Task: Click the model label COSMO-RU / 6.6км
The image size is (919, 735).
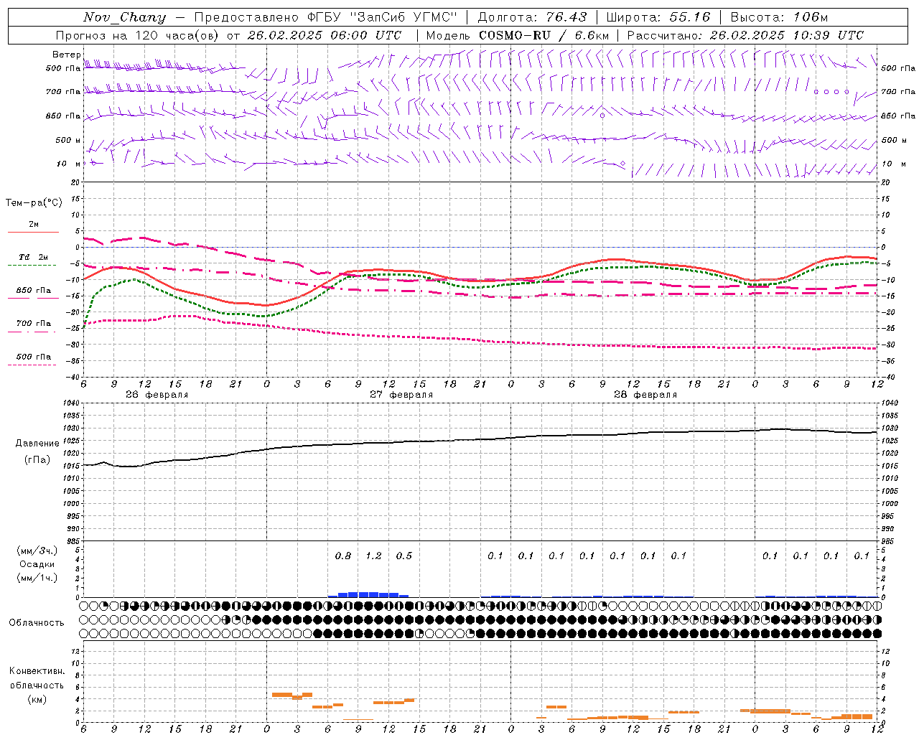Action: pyautogui.click(x=544, y=35)
